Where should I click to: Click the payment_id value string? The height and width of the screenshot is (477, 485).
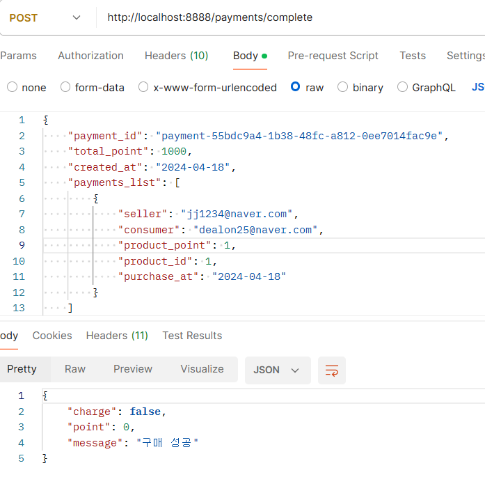299,136
